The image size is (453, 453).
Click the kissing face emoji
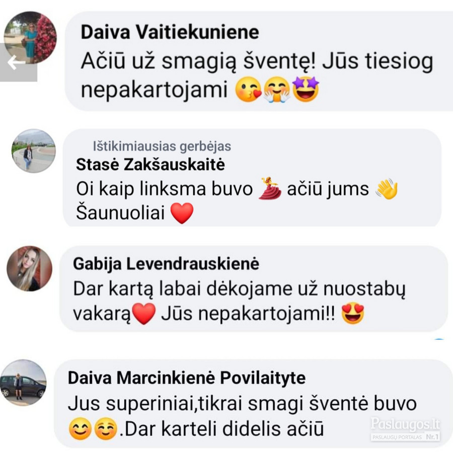[248, 90]
